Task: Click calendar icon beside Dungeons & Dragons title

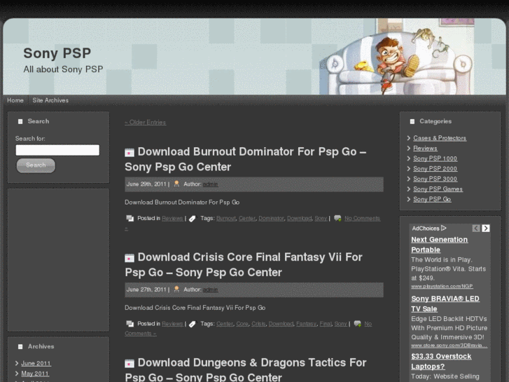Action: pos(130,363)
